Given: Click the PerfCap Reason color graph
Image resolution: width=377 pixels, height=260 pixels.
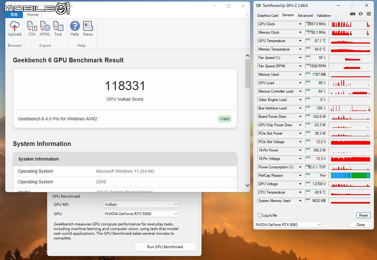Looking at the screenshot, I should tap(350, 175).
